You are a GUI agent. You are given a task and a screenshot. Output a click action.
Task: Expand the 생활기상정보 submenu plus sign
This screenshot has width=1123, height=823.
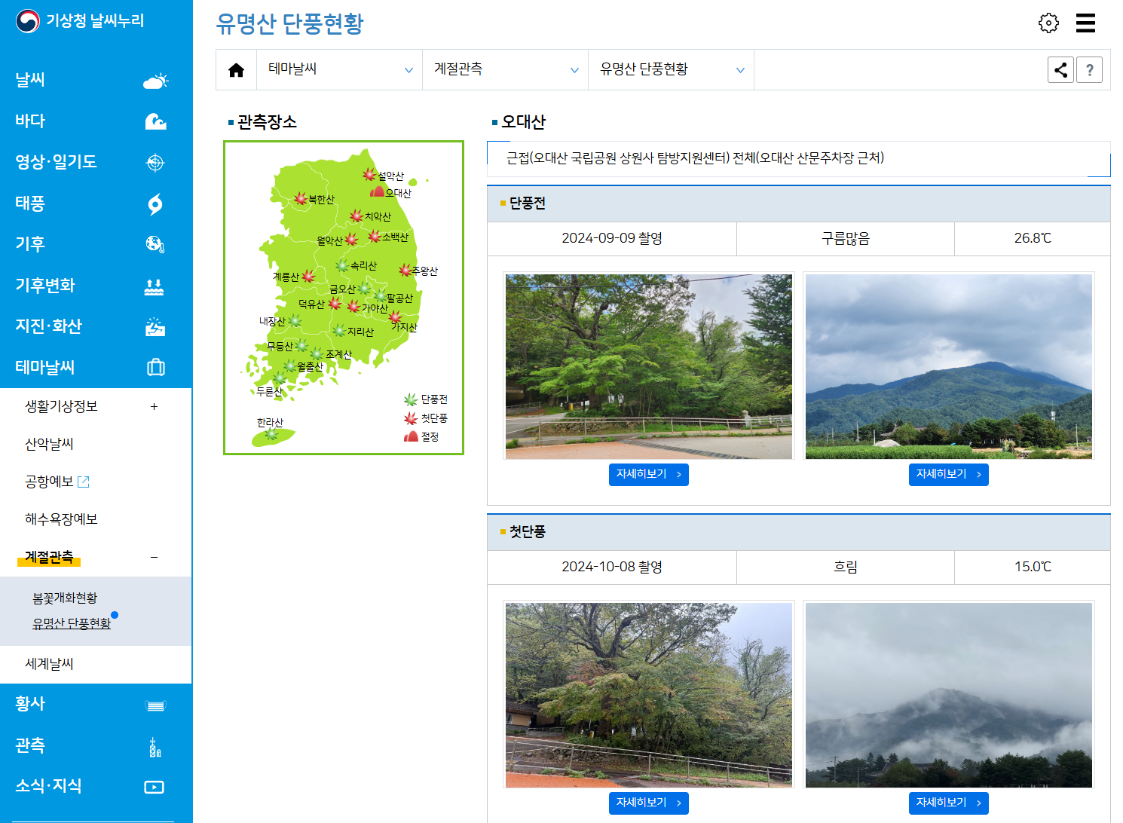click(154, 407)
